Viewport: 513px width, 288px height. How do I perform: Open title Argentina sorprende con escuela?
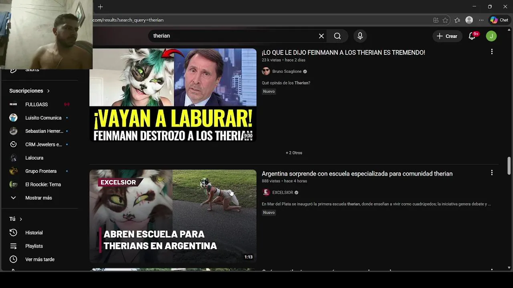click(x=357, y=174)
